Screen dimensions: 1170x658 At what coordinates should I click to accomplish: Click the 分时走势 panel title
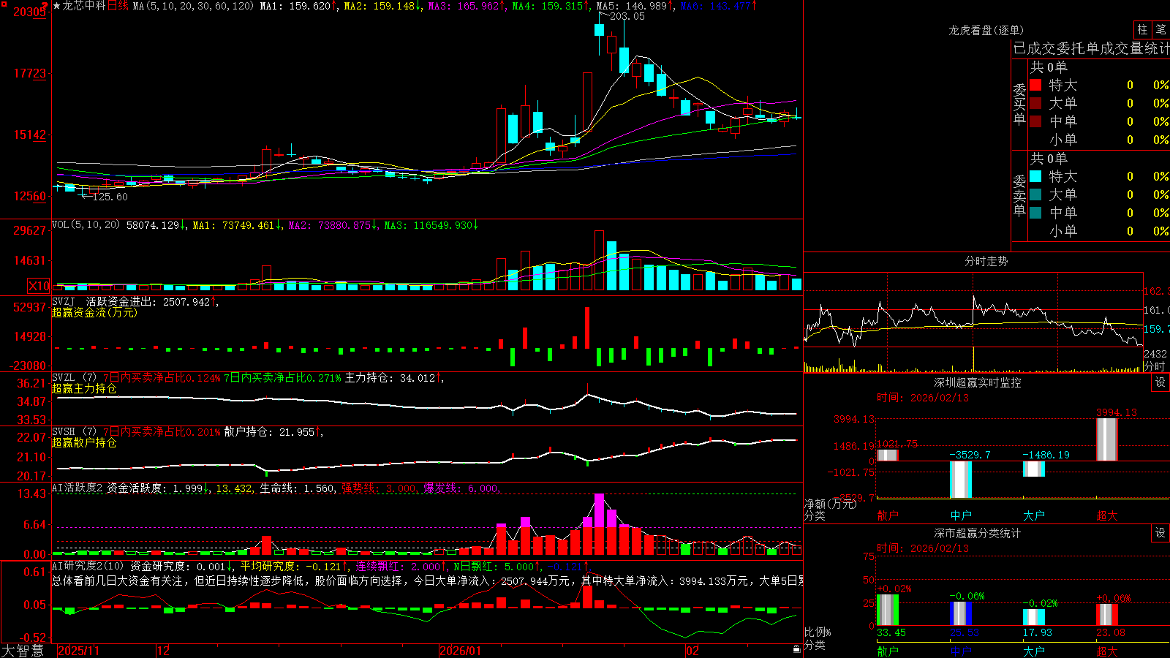[986, 261]
